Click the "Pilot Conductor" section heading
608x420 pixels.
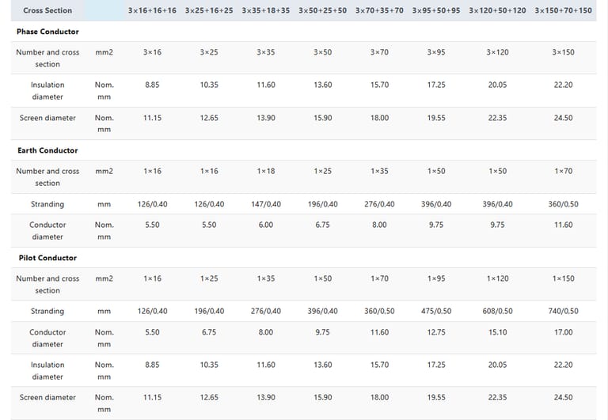[x=47, y=258]
